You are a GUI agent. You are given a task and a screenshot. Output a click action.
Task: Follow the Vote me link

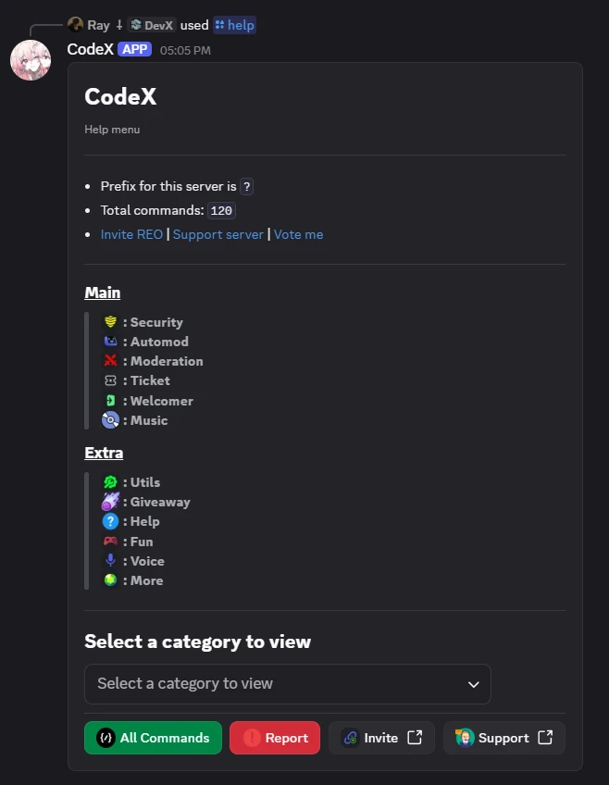pyautogui.click(x=298, y=234)
